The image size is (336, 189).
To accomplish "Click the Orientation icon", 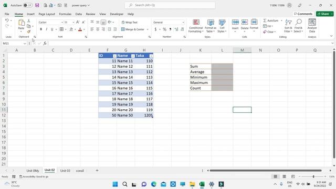I will [110, 22].
